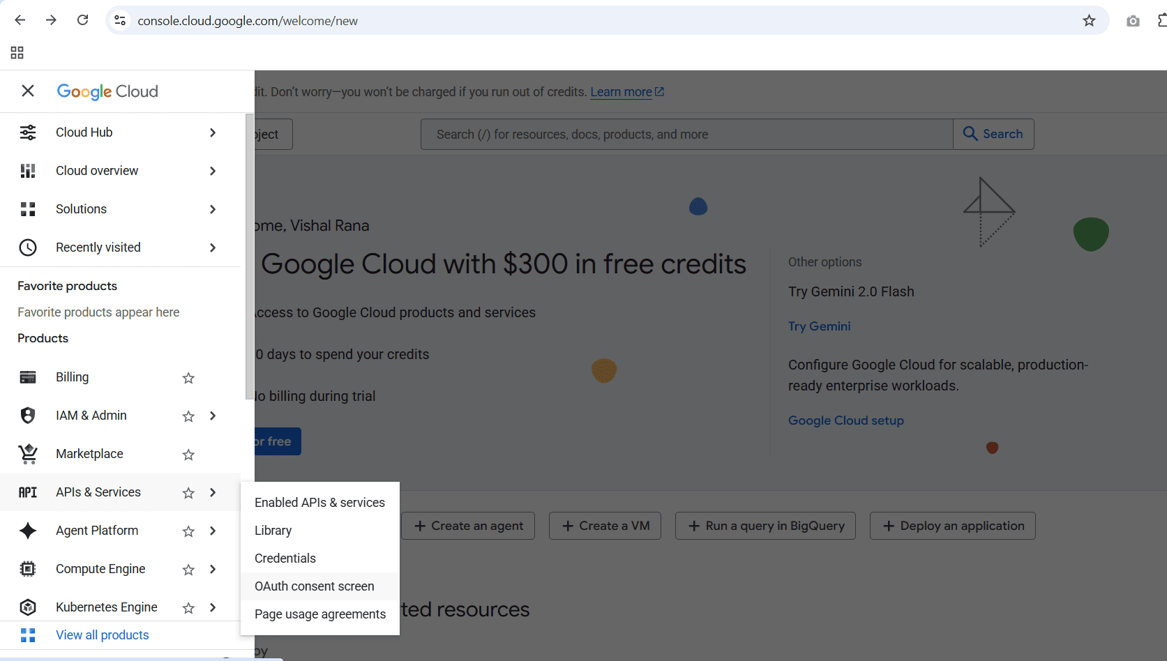The width and height of the screenshot is (1167, 661).
Task: Click the Deploy an application button
Action: [x=953, y=526]
